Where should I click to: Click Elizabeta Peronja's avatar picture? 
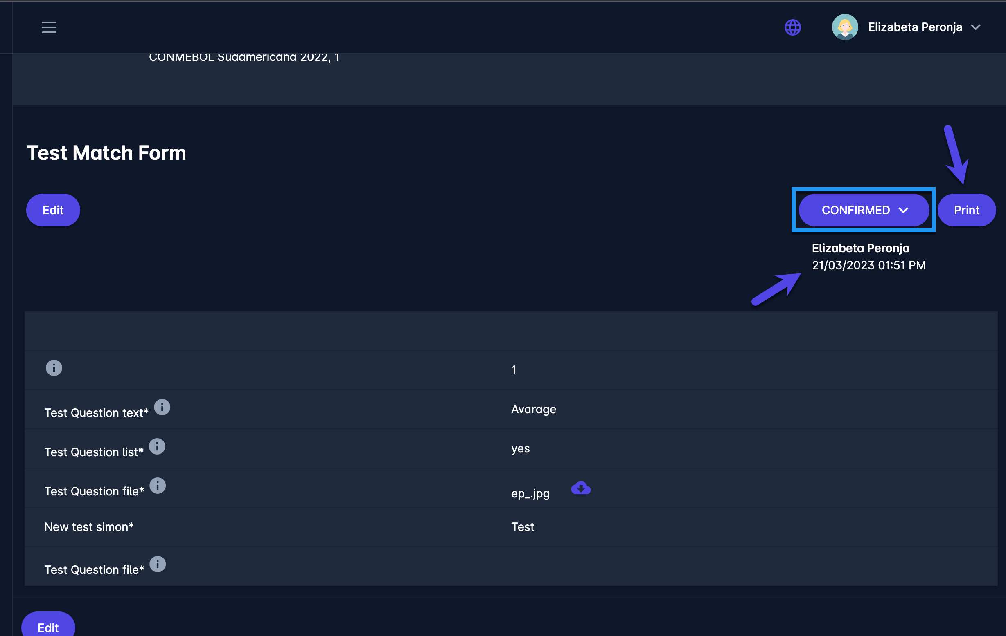[x=845, y=27]
